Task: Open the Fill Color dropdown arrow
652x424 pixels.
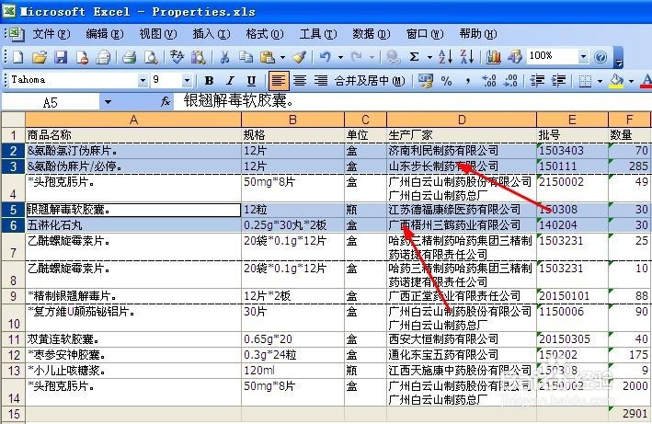Action: pyautogui.click(x=631, y=81)
